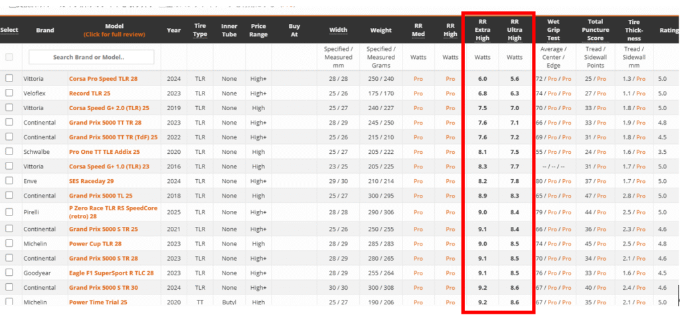Viewport: 680px width, 317px height.
Task: Open the Power Time Trial 25 review
Action: (x=98, y=302)
